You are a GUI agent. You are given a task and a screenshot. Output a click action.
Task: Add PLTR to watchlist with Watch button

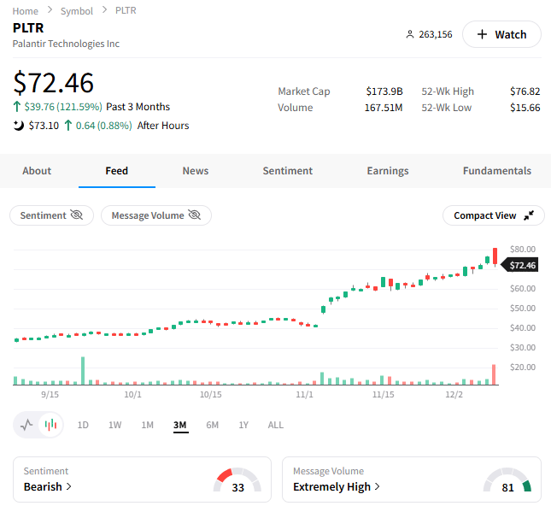501,34
